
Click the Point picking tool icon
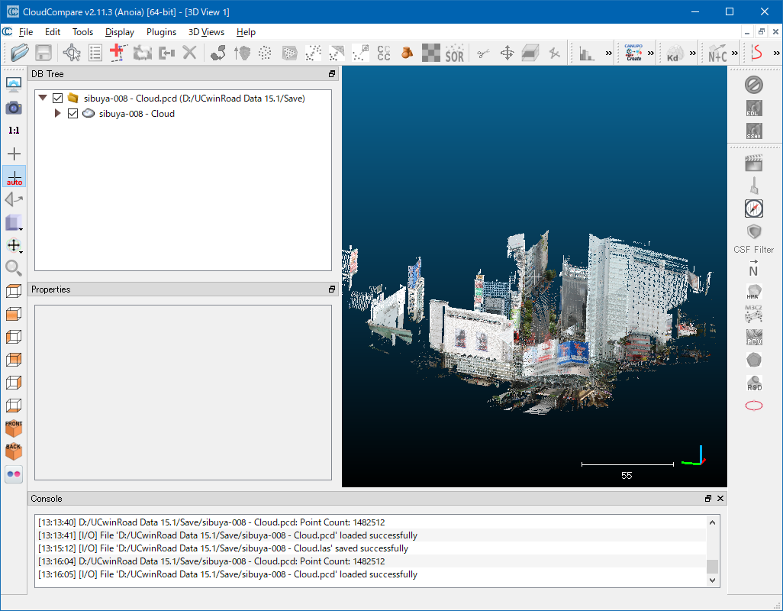pyautogui.click(x=72, y=53)
